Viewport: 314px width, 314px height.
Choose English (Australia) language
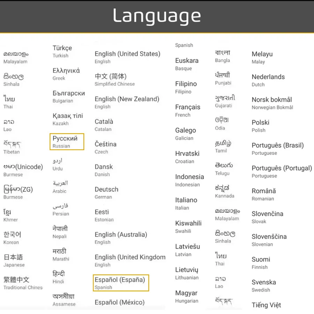click(x=121, y=238)
